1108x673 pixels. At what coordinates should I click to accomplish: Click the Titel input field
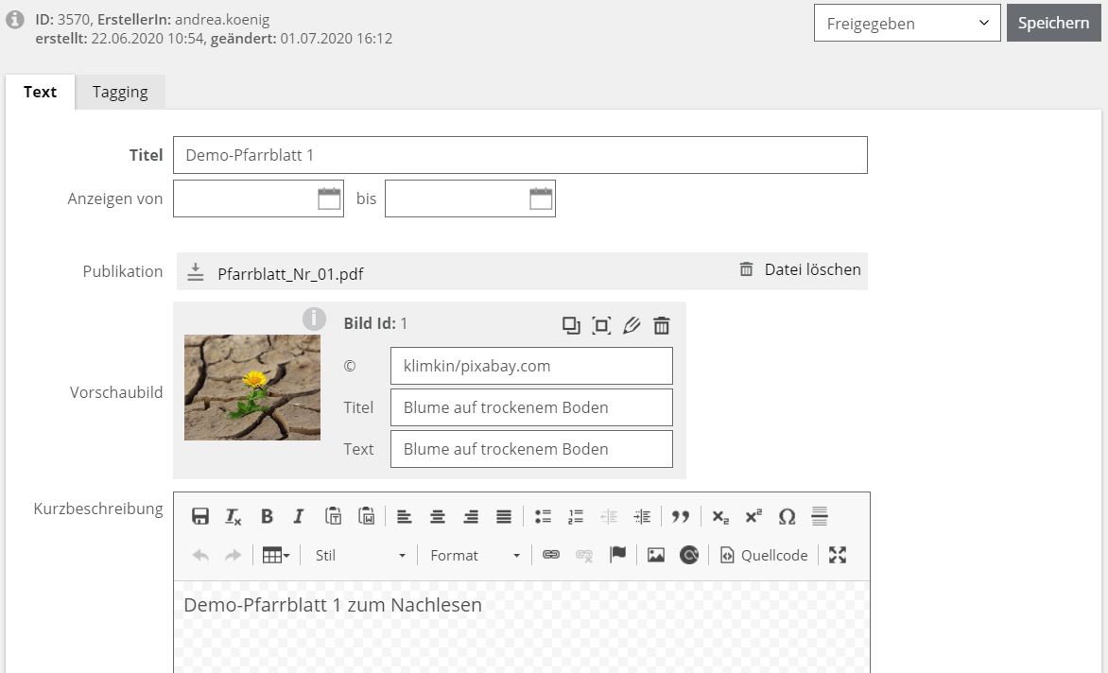[x=520, y=155]
